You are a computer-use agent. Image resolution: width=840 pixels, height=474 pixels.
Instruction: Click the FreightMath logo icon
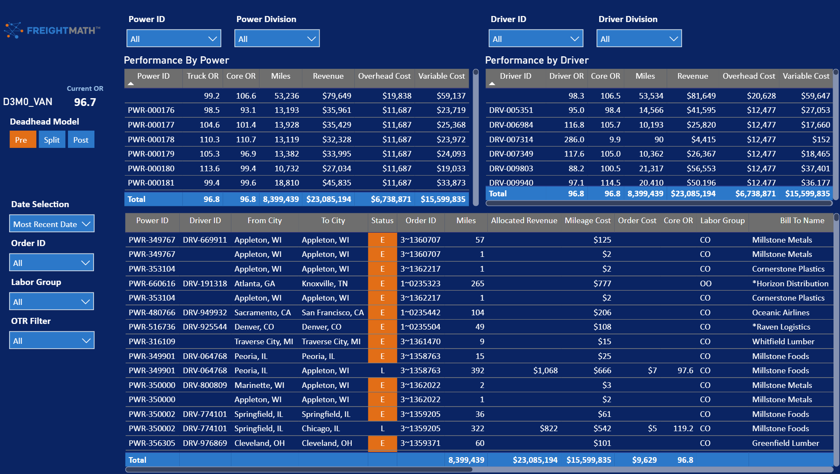click(13, 30)
